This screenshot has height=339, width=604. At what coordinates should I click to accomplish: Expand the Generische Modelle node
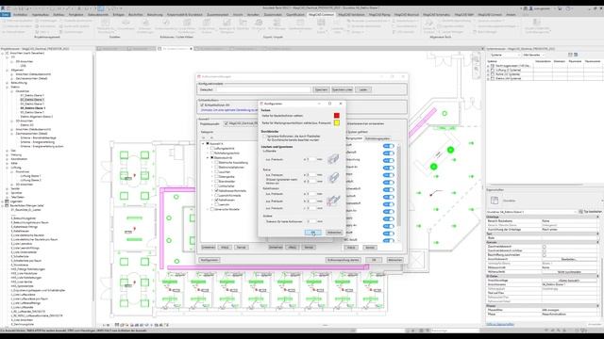point(208,209)
